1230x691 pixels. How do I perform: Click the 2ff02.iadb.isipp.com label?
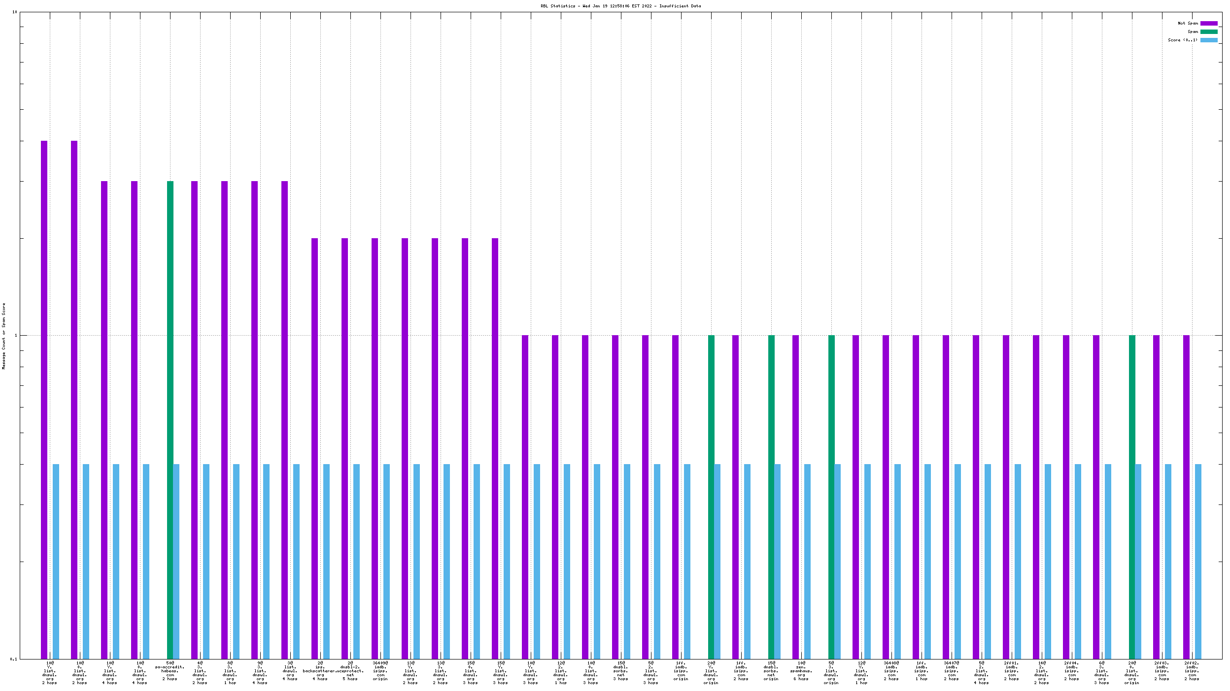[x=1192, y=671]
